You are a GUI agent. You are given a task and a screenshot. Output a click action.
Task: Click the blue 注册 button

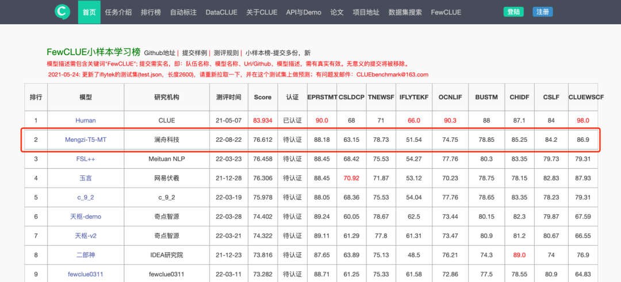tap(543, 12)
